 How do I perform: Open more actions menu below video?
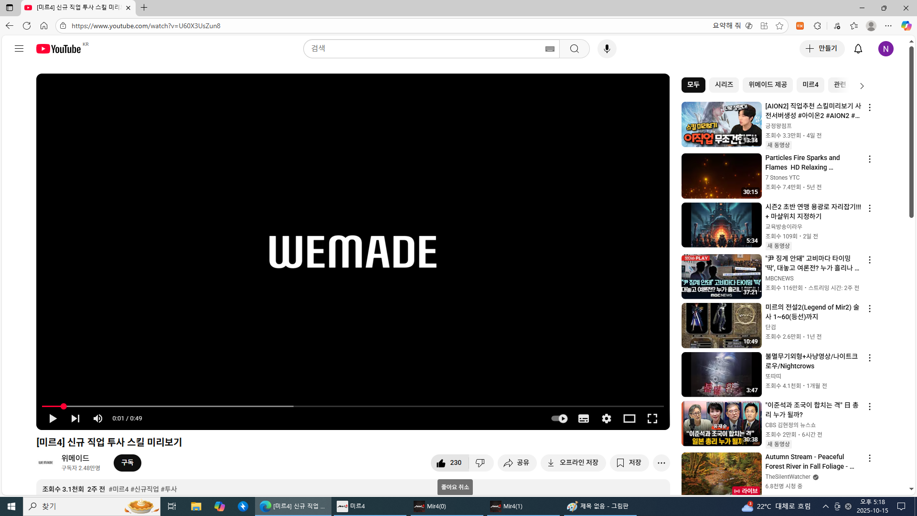click(661, 462)
